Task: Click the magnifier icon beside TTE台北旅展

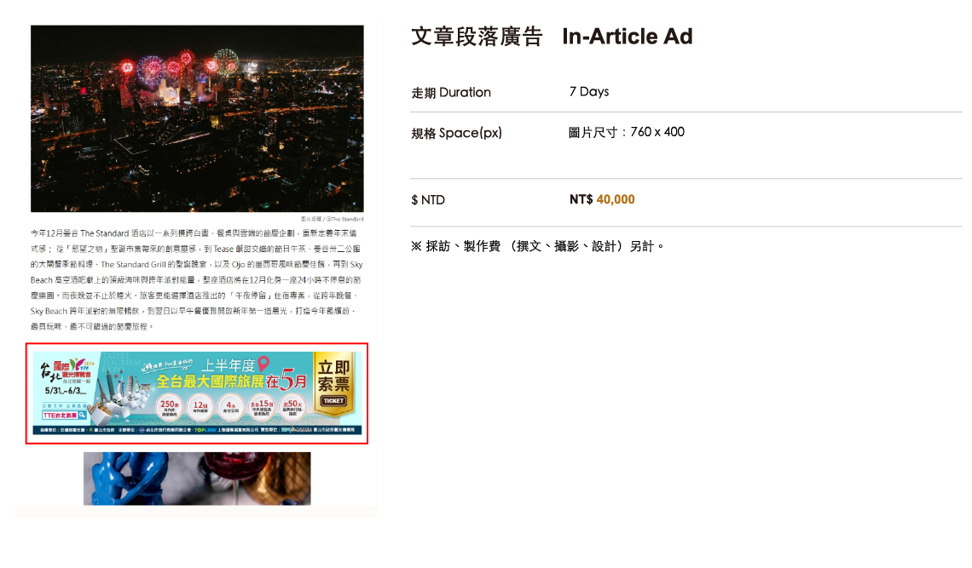Action: pyautogui.click(x=82, y=416)
